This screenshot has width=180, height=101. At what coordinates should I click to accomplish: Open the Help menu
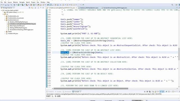pyautogui.click(x=48, y=2)
